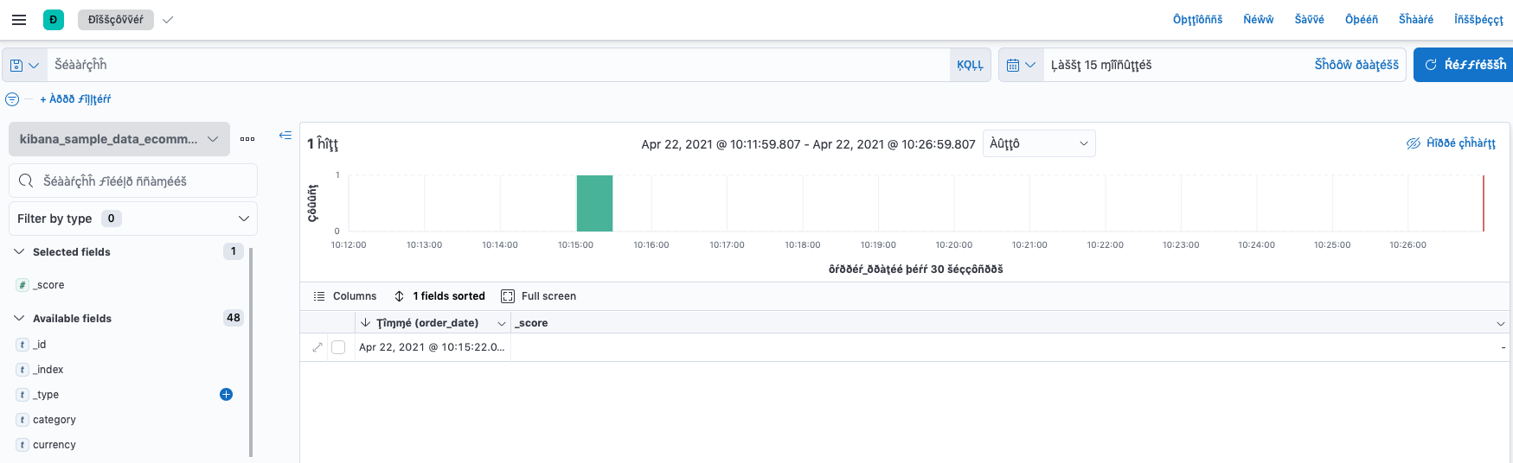1513x463 pixels.
Task: Click the Hide chart eye-slash icon
Action: [1414, 143]
